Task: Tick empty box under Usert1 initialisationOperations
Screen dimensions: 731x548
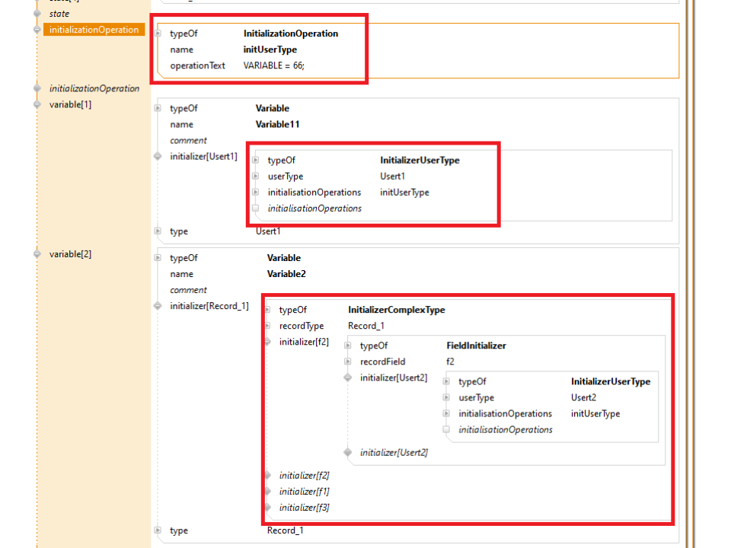Action: click(256, 209)
